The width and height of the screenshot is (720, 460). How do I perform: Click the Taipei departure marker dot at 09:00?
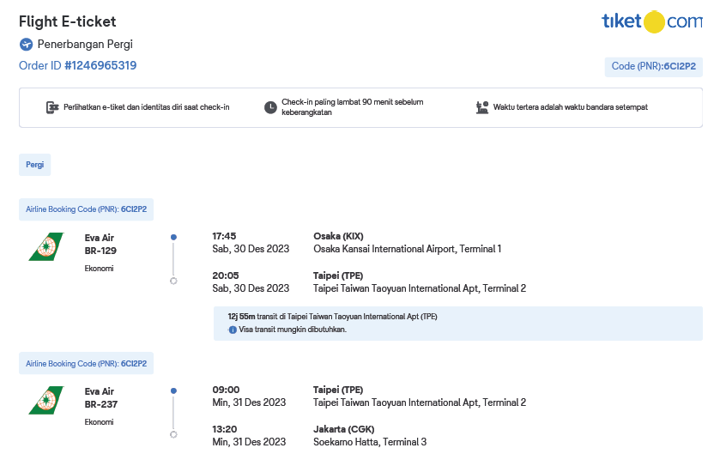pos(173,390)
